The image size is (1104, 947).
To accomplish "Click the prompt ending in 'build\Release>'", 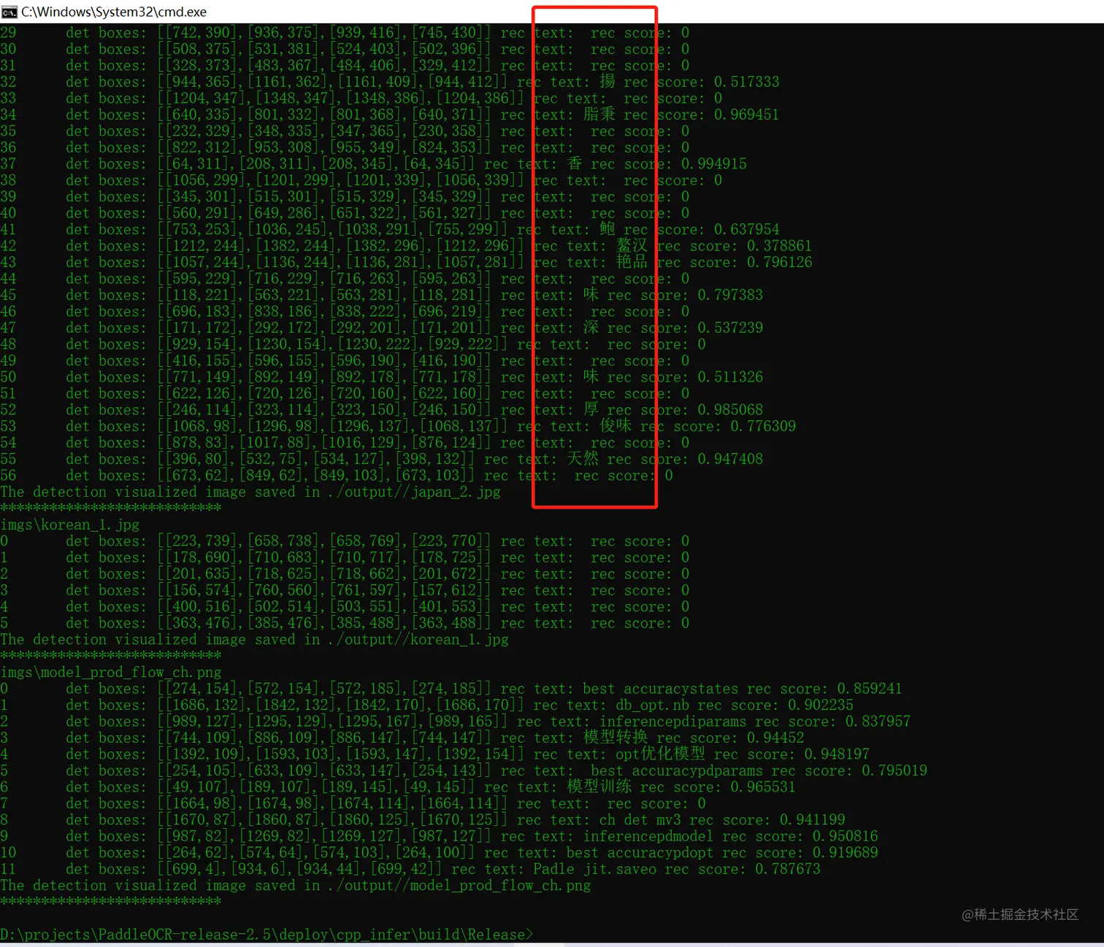I will pos(267,935).
